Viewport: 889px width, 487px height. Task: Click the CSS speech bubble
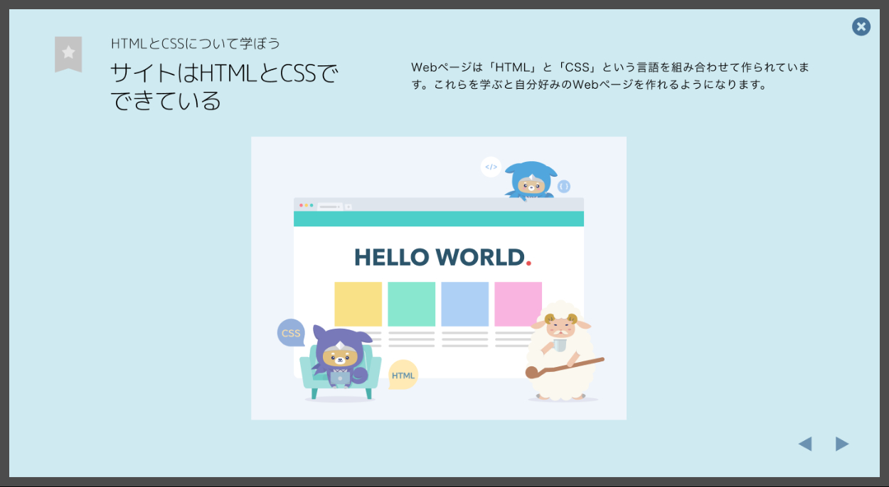pyautogui.click(x=290, y=333)
